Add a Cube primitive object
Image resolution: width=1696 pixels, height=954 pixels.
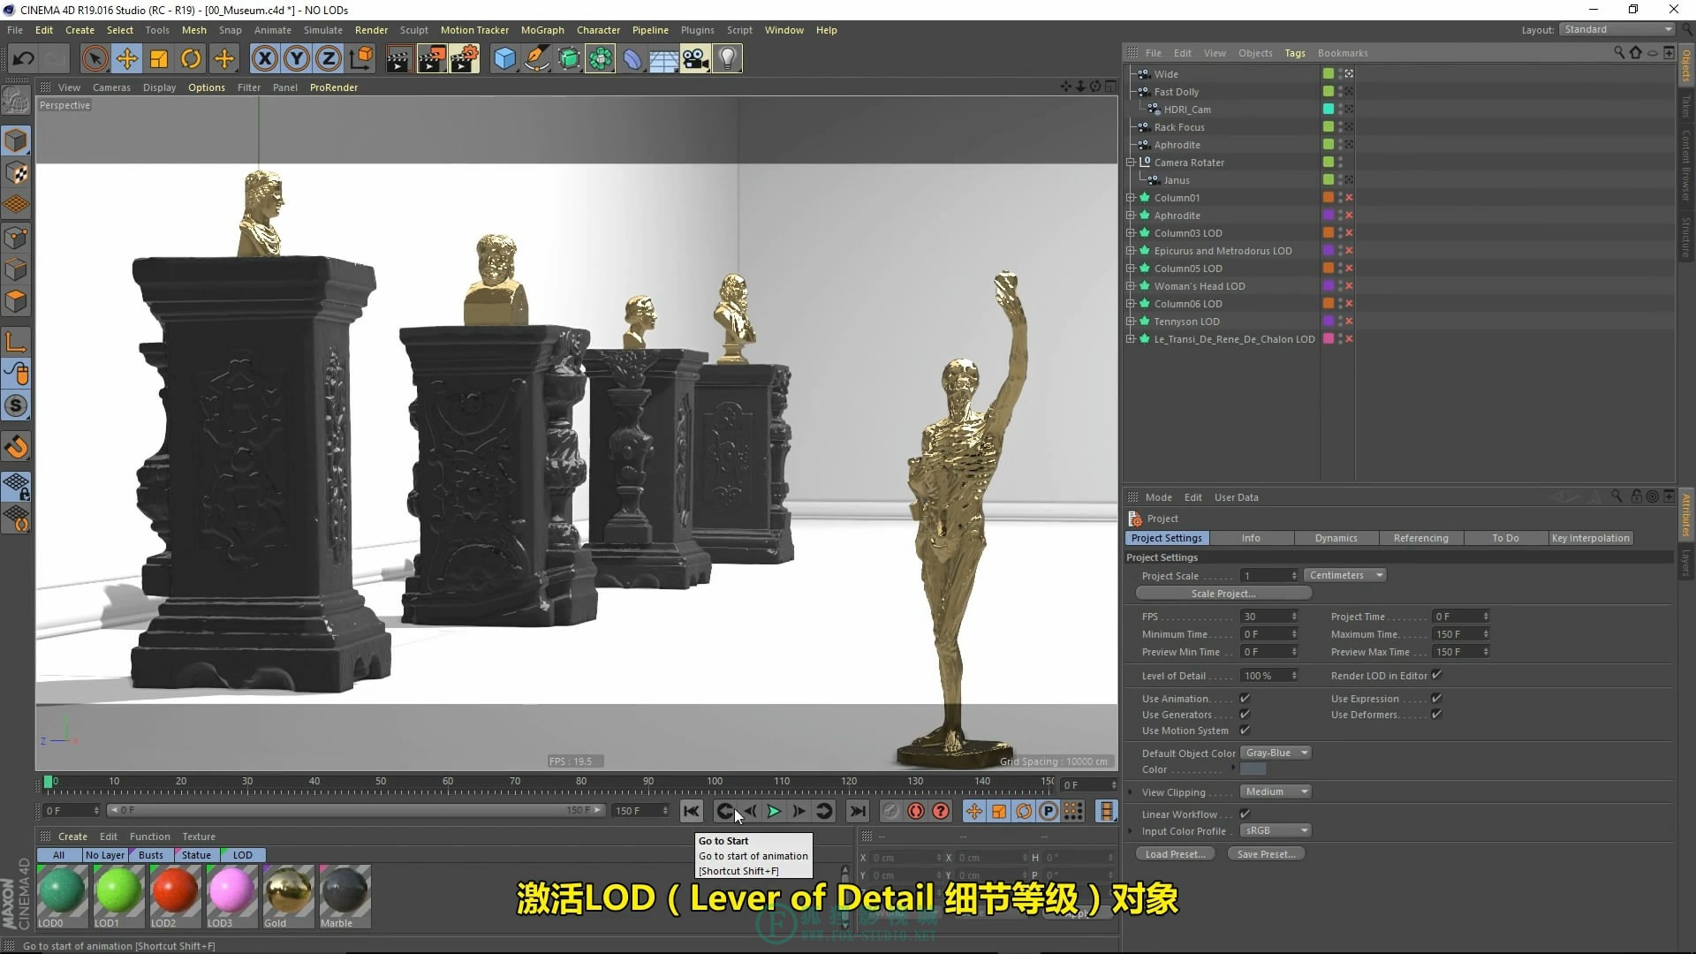click(504, 59)
